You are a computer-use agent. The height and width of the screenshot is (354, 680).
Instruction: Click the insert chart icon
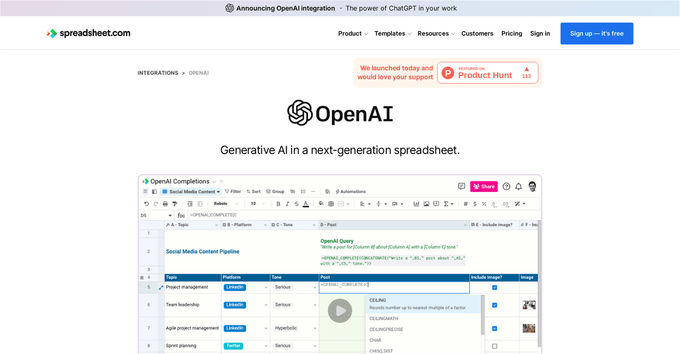(x=417, y=204)
